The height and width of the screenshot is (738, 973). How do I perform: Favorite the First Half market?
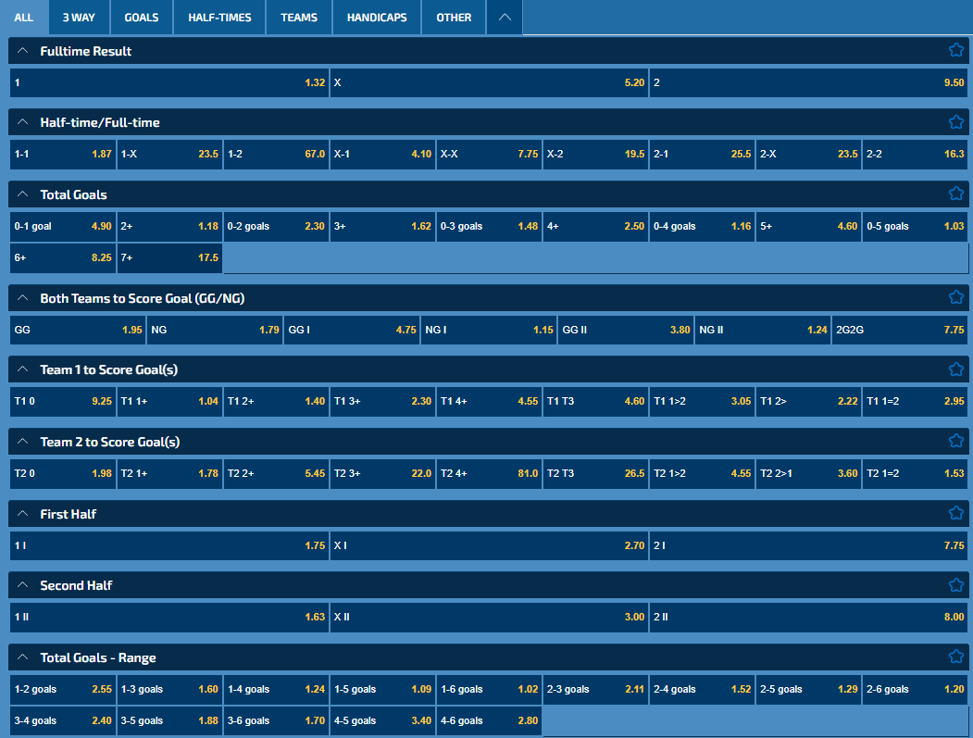955,513
